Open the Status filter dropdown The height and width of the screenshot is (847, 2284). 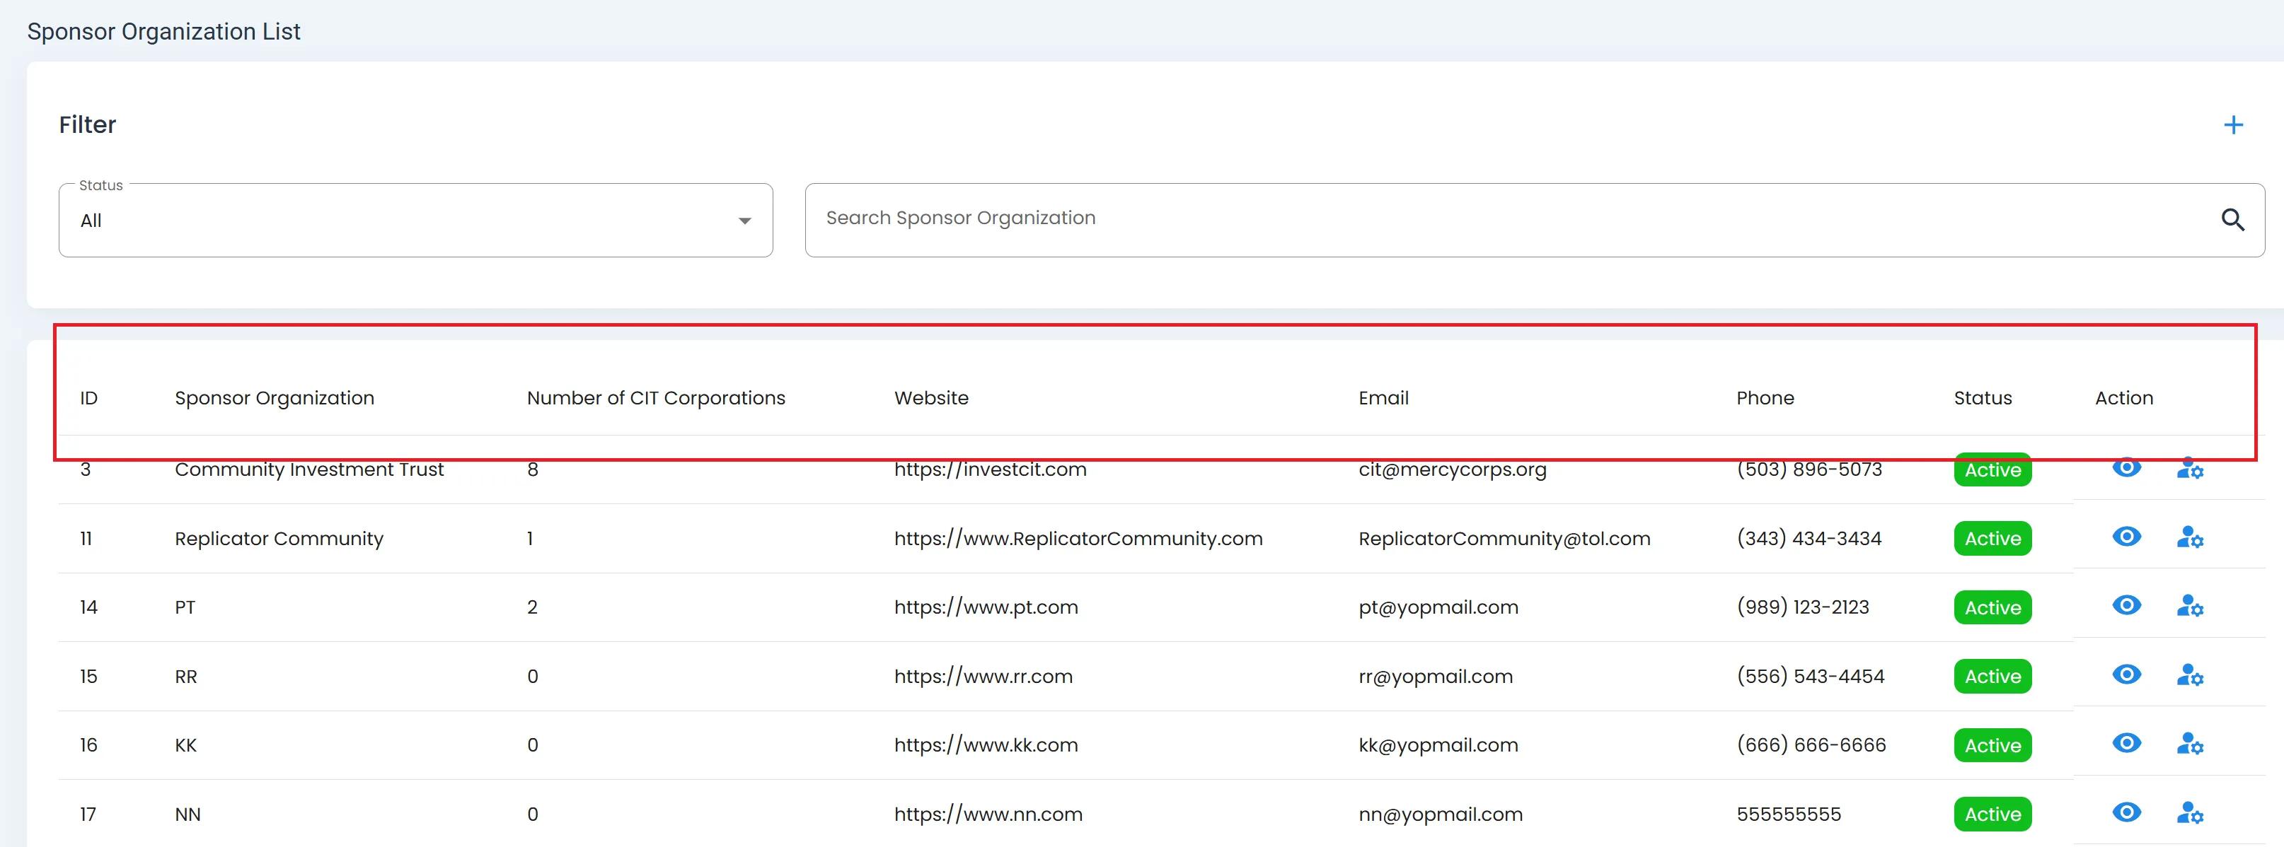[x=415, y=221]
